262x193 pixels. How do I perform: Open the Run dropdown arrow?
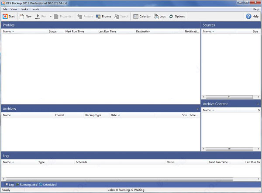(x=51, y=17)
